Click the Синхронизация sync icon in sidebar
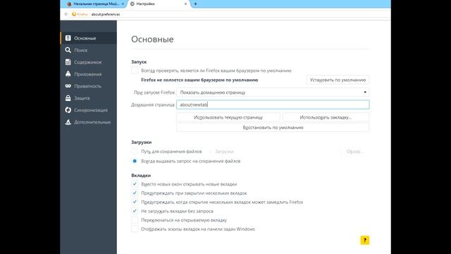 point(68,110)
